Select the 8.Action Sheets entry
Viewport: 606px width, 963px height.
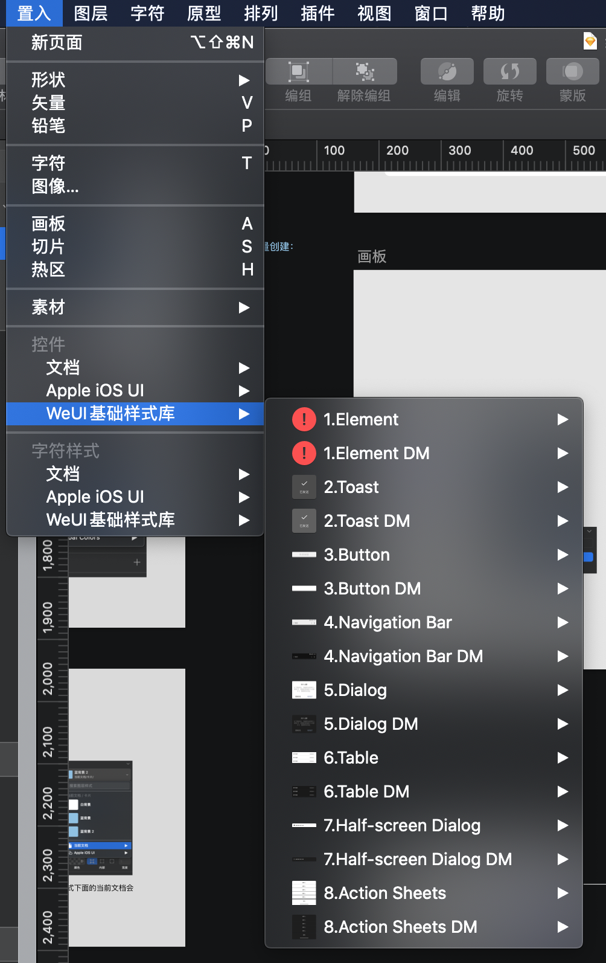pyautogui.click(x=424, y=893)
